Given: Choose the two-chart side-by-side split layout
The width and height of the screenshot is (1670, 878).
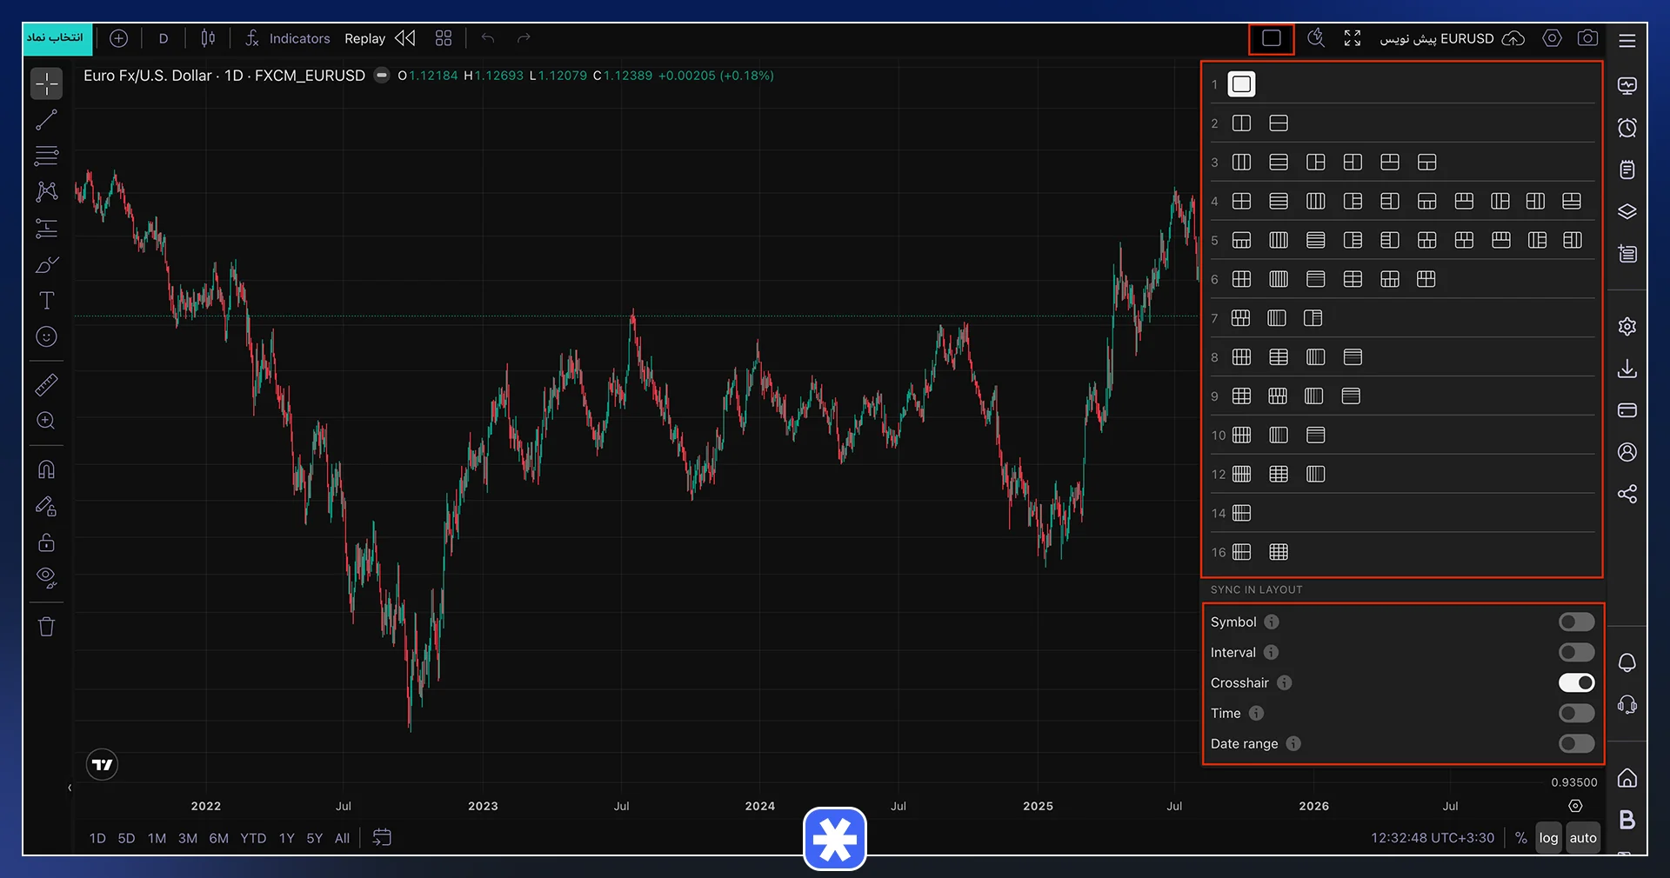Looking at the screenshot, I should coord(1241,123).
